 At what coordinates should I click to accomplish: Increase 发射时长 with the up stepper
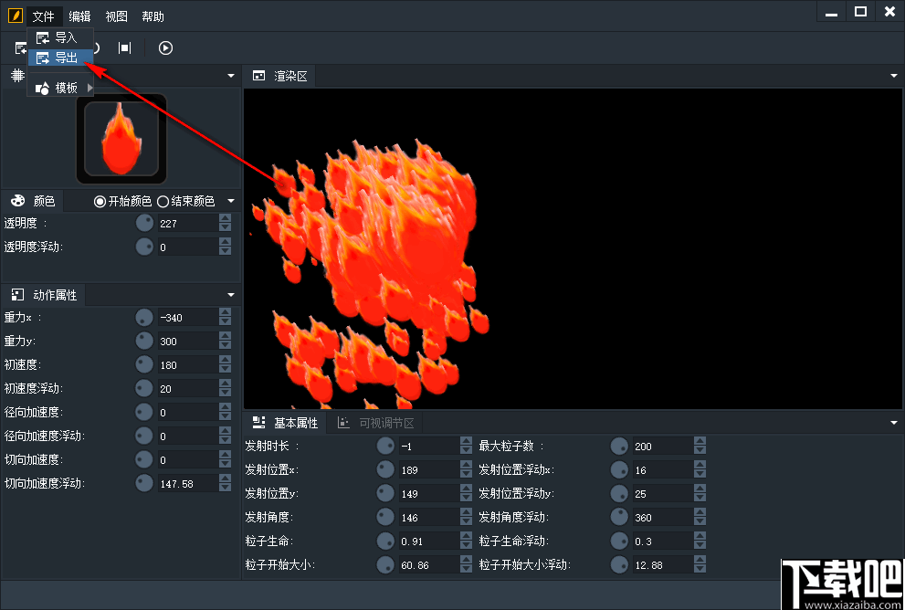(x=467, y=441)
